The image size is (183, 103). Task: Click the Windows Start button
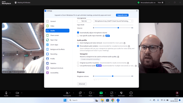pyautogui.click(x=65, y=100)
